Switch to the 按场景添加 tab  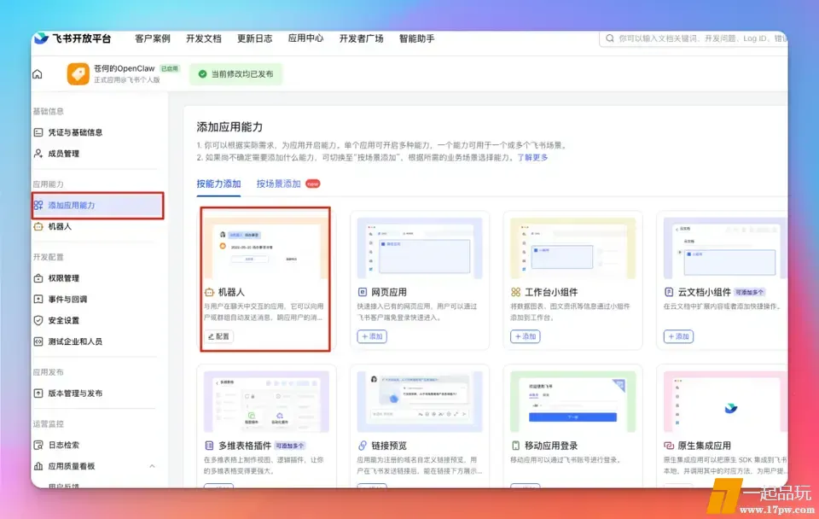click(x=279, y=183)
